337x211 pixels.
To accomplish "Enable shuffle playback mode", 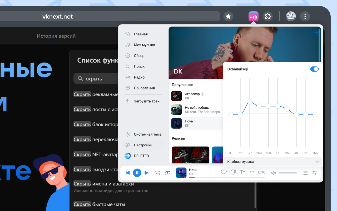I will (157, 173).
